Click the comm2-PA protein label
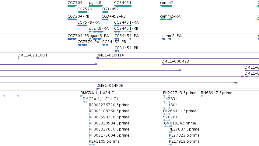 click(172, 36)
